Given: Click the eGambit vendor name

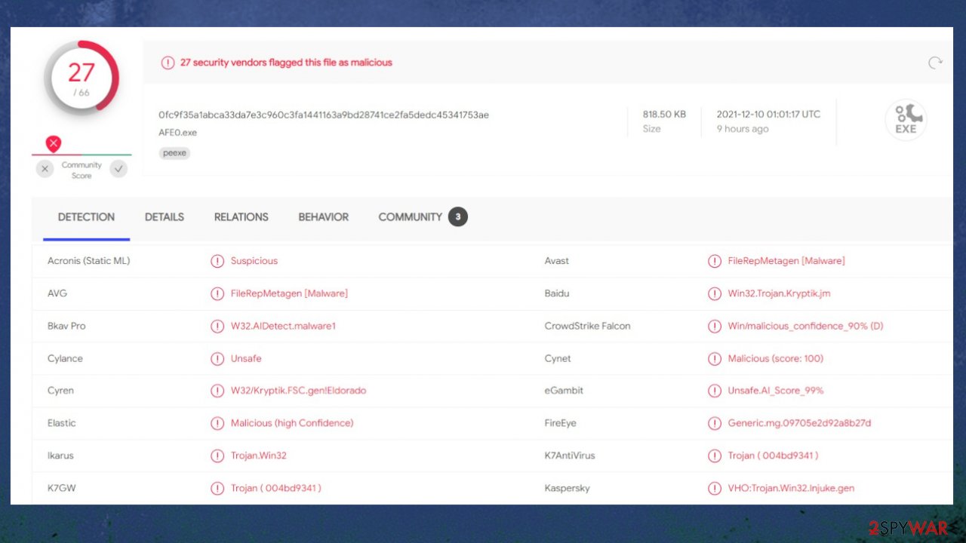Looking at the screenshot, I should 564,391.
